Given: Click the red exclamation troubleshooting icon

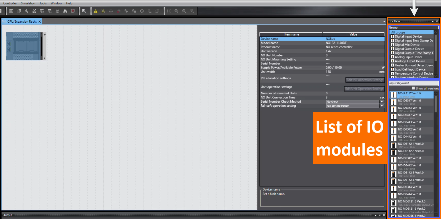Looking at the screenshot, I should click(73, 11).
